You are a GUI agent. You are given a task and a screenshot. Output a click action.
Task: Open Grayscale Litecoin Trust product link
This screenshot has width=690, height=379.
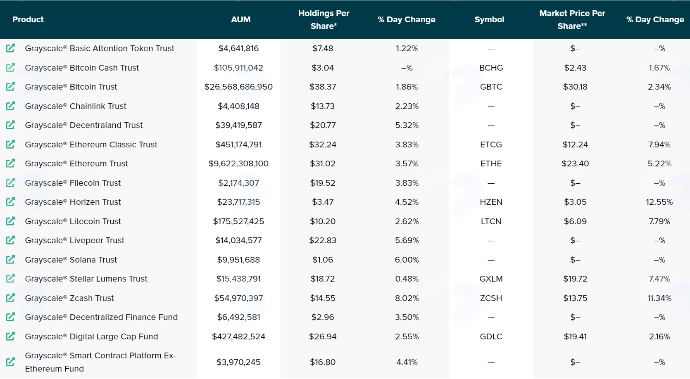coord(73,221)
